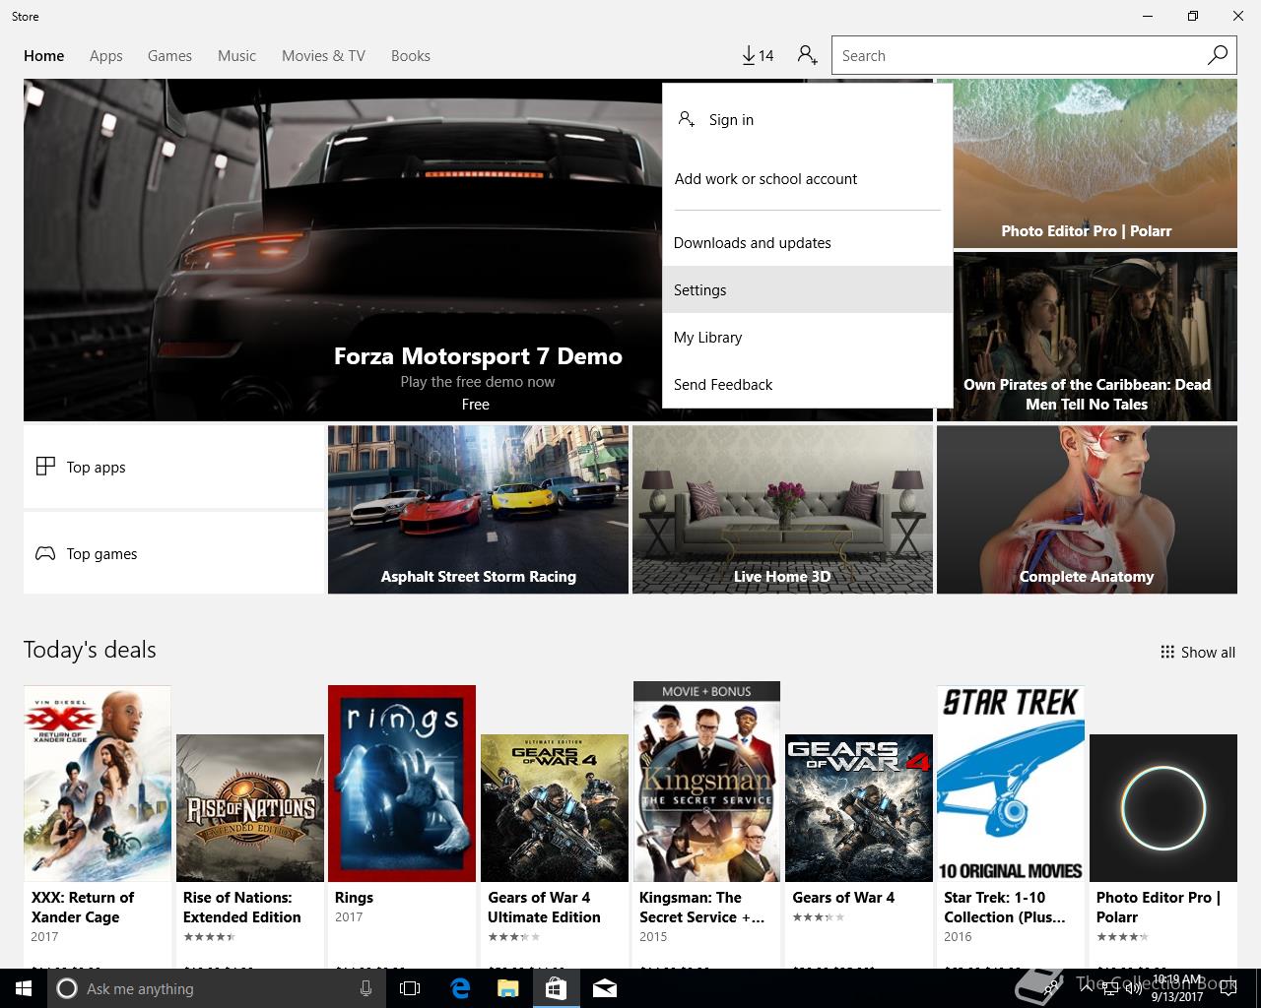
Task: Open the Photo Editor Pro deal thumbnail
Action: (x=1163, y=808)
